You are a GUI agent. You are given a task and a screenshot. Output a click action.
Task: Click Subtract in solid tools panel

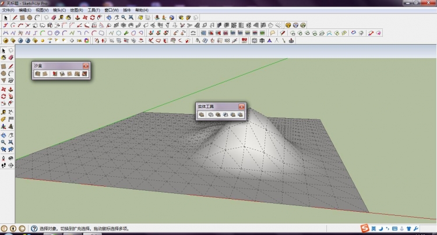tap(225, 115)
